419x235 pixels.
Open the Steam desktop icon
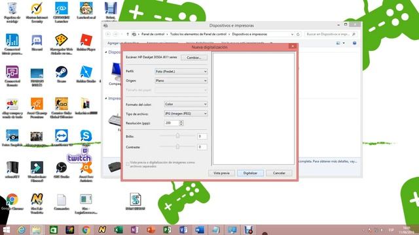pyautogui.click(x=62, y=74)
